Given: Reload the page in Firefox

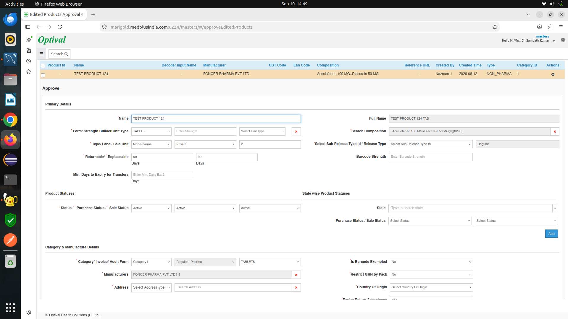Looking at the screenshot, I should click(60, 27).
